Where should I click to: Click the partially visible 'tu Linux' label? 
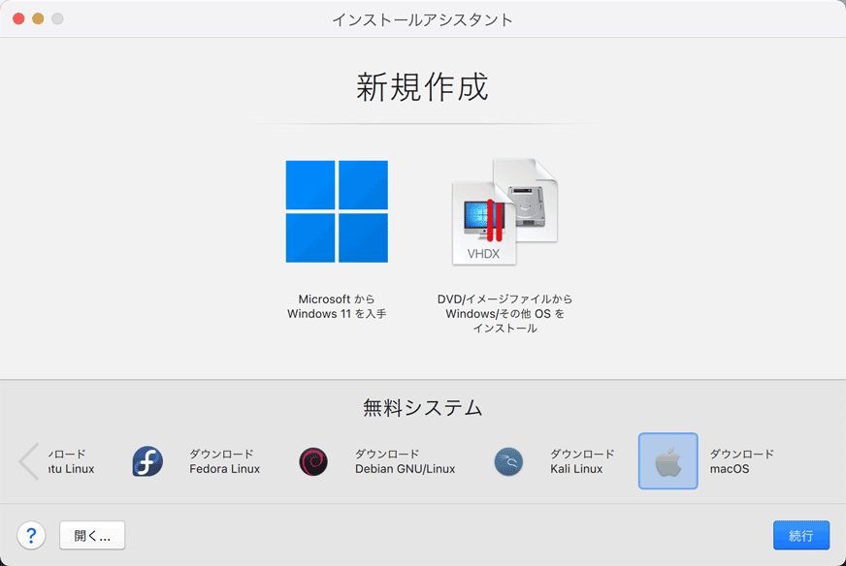pos(71,469)
